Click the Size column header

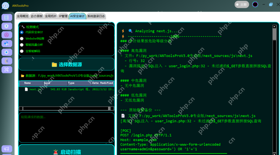[47, 83]
